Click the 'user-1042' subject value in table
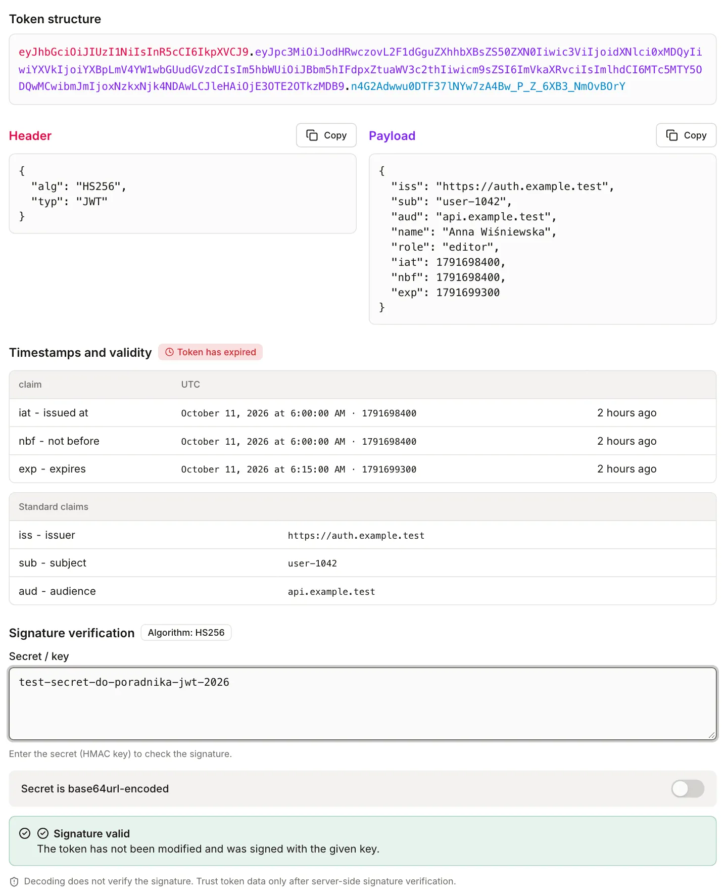This screenshot has width=726, height=896. pyautogui.click(x=312, y=563)
